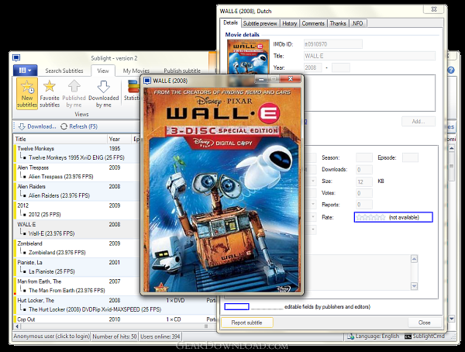Click the Close button in details dialog

424,323
